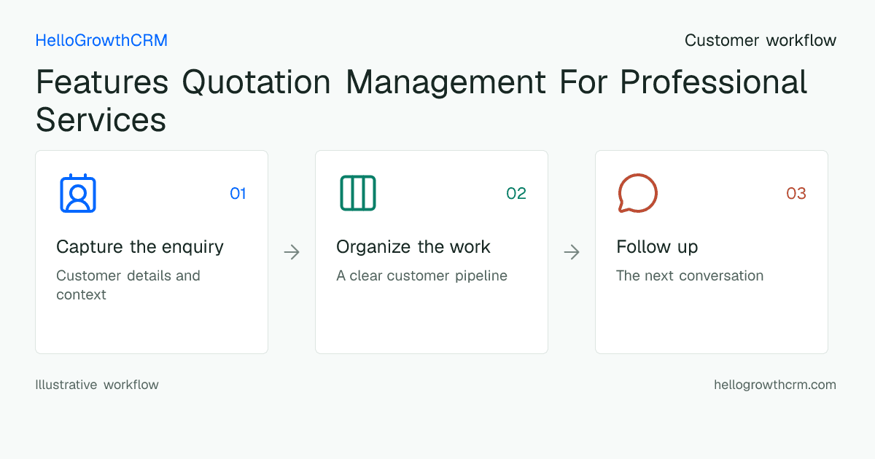Viewport: 875px width, 459px height.
Task: Select the 'Capture the enquiry' title
Action: coord(140,247)
